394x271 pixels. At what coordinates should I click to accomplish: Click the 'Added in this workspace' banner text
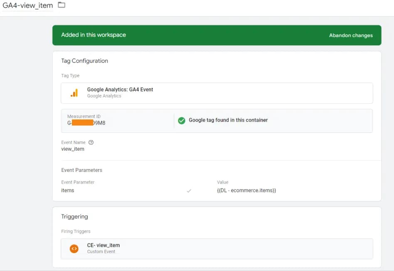pyautogui.click(x=94, y=35)
